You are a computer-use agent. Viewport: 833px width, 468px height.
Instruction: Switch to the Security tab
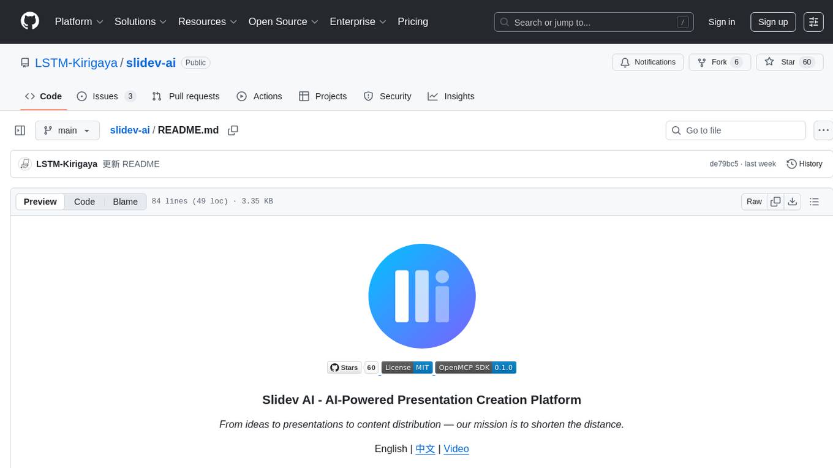click(387, 96)
